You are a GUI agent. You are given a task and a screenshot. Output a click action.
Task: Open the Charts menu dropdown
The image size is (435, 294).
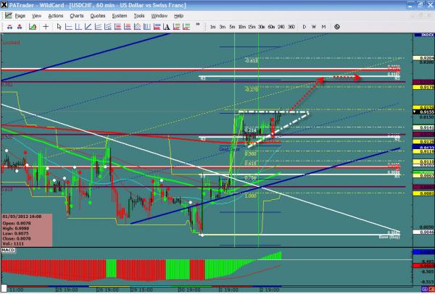(75, 15)
